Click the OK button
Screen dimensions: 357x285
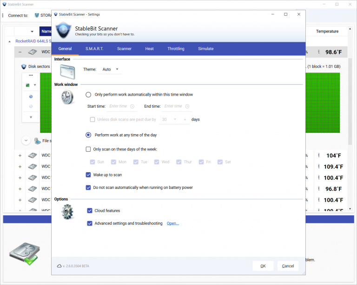click(x=263, y=266)
